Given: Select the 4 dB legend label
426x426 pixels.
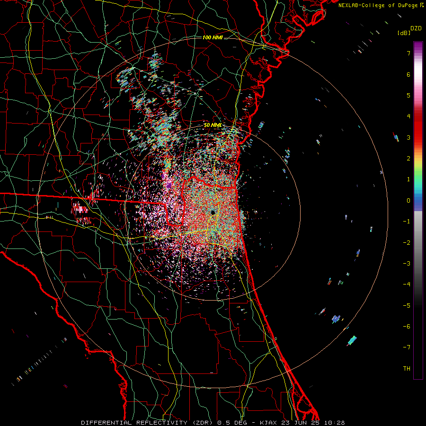Looking at the screenshot, I should [408, 116].
